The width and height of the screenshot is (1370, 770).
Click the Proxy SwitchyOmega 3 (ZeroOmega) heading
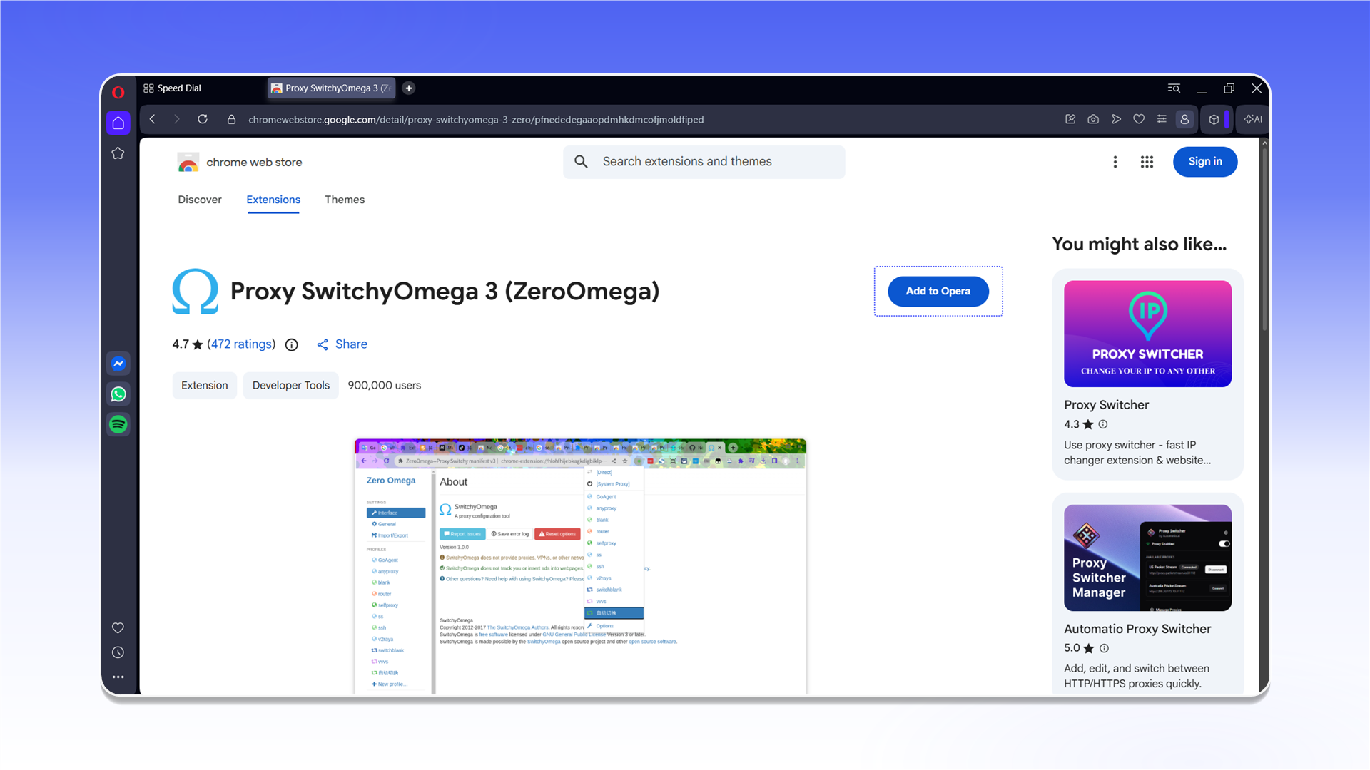445,292
